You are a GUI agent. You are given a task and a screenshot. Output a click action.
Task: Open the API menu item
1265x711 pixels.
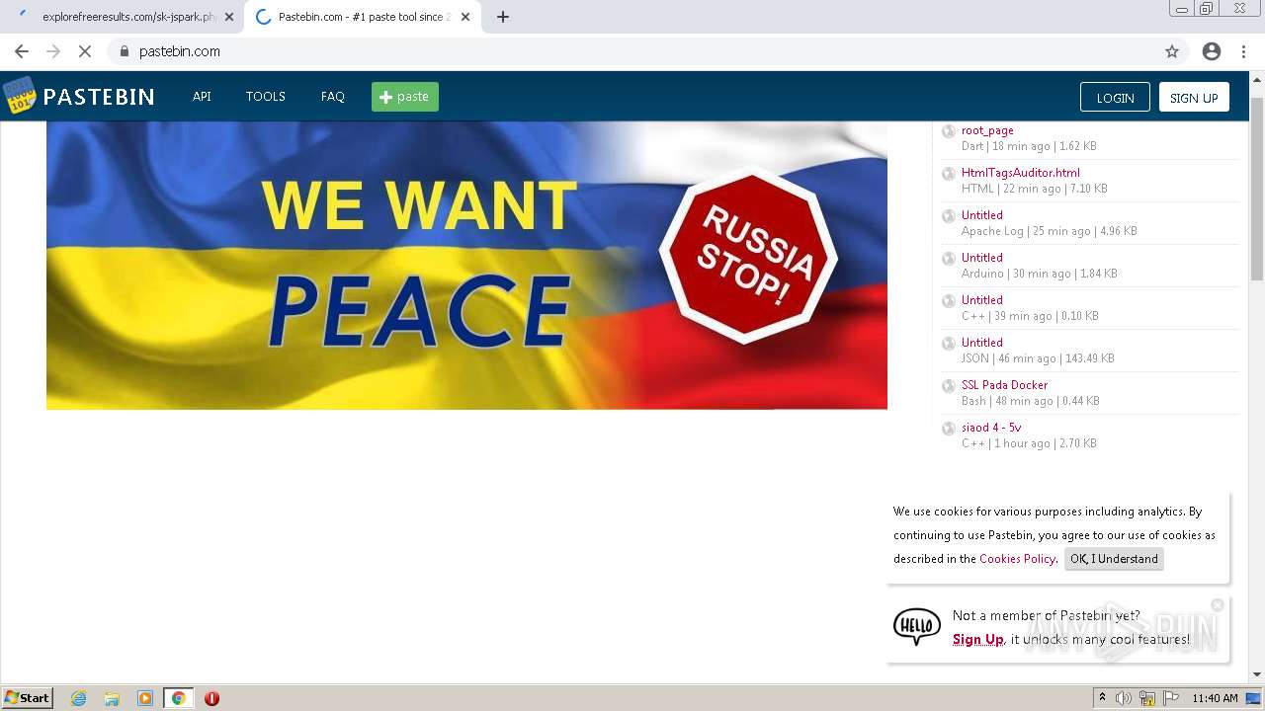[x=202, y=97]
